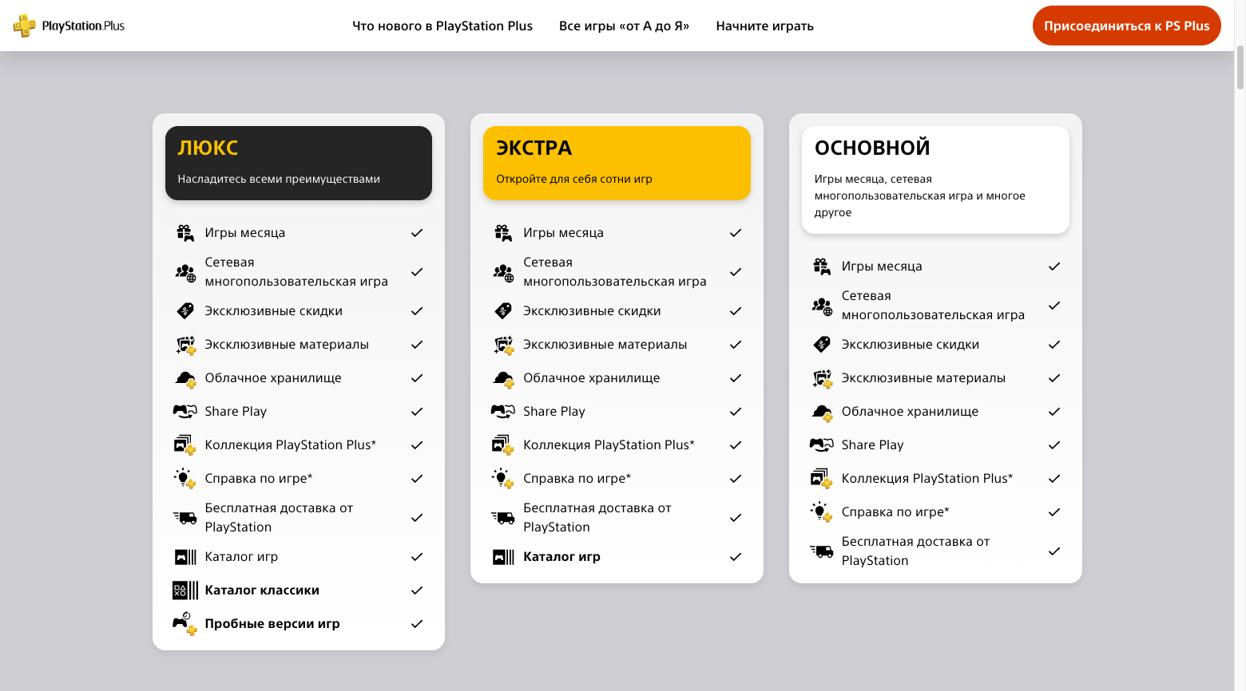Click Share Play icon in ЭКСТРА column
1246x691 pixels.
coord(503,412)
